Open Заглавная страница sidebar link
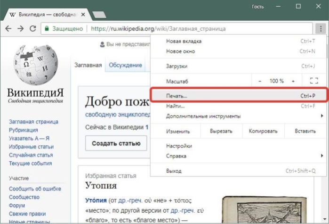The image size is (329, 224). click(33, 122)
